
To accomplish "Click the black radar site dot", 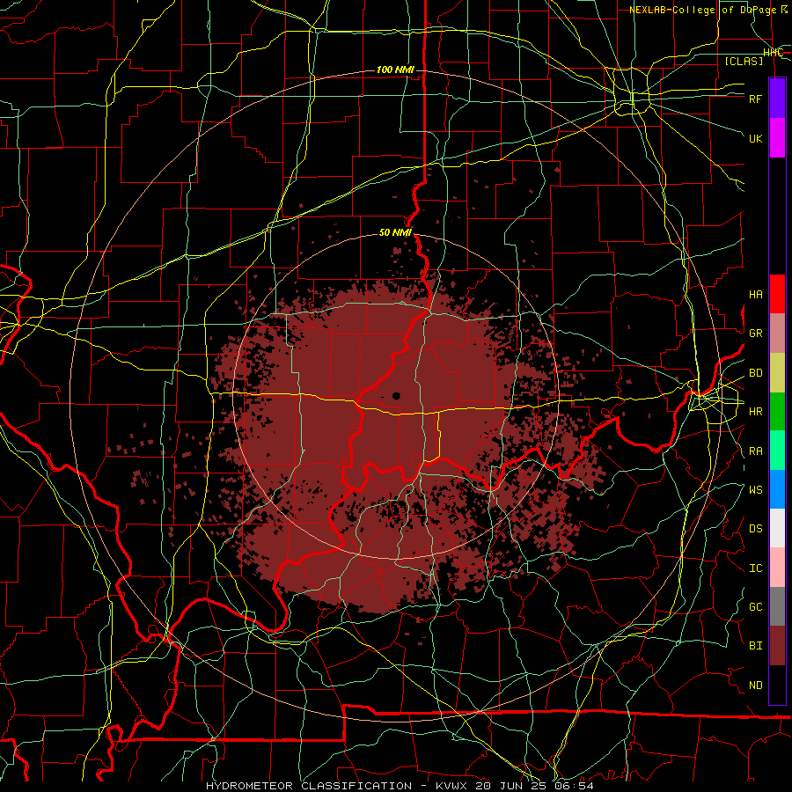I will click(397, 396).
